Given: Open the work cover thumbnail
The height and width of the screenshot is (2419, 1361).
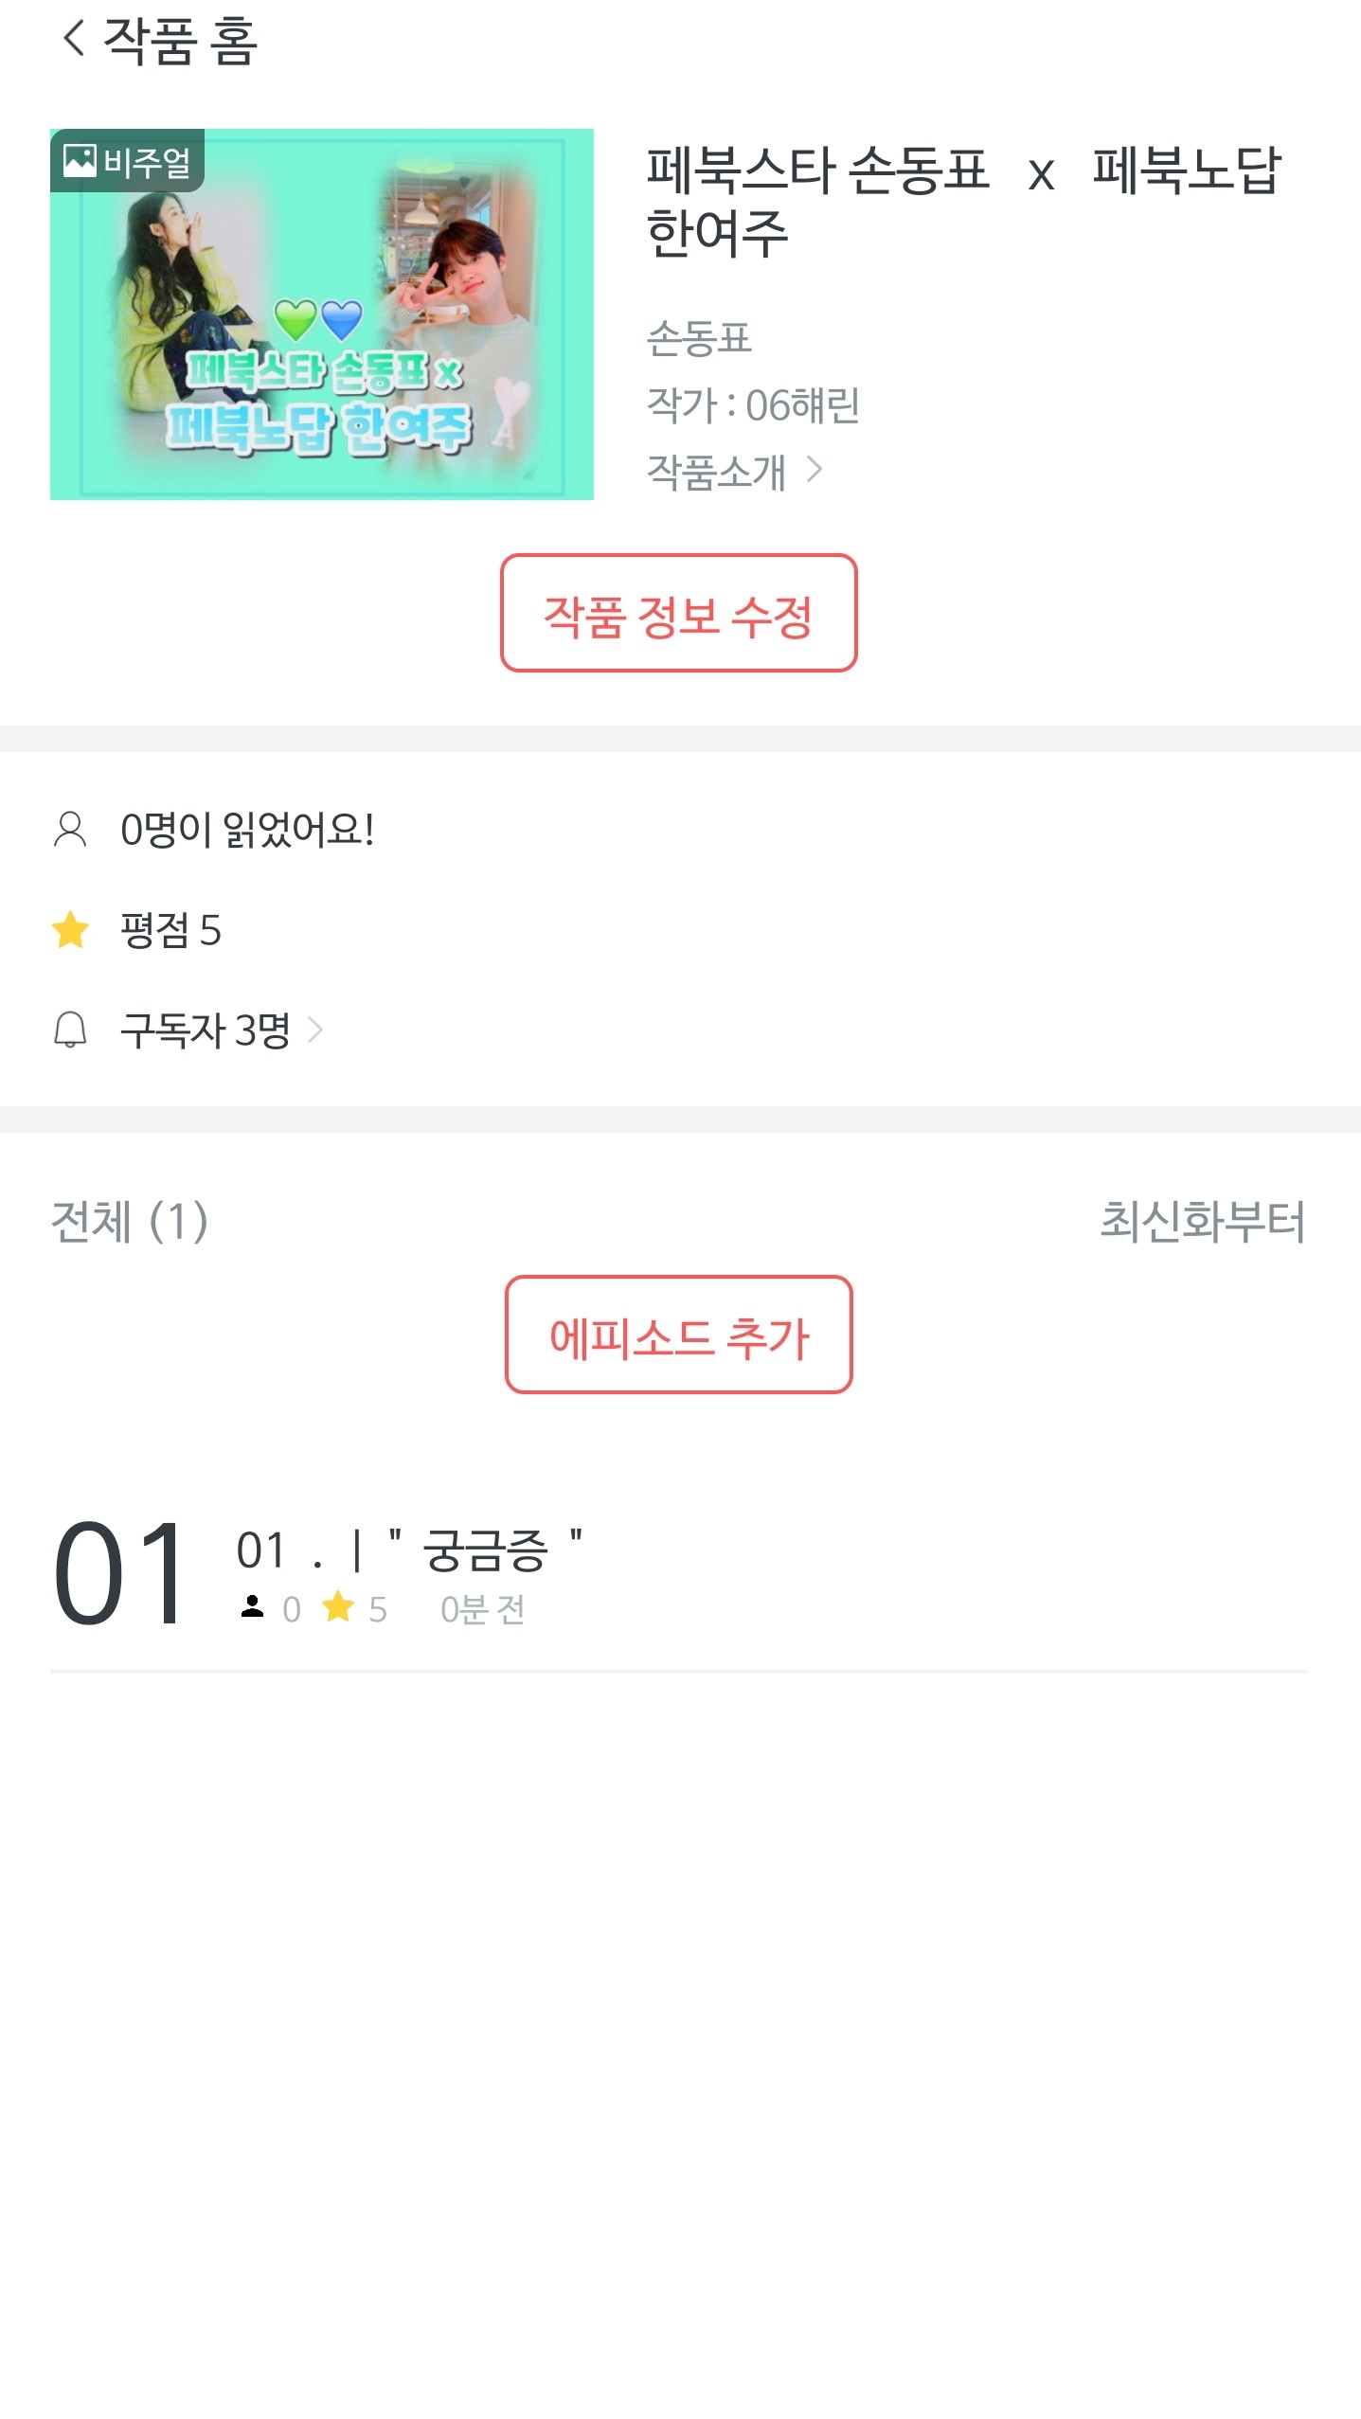Looking at the screenshot, I should (322, 314).
